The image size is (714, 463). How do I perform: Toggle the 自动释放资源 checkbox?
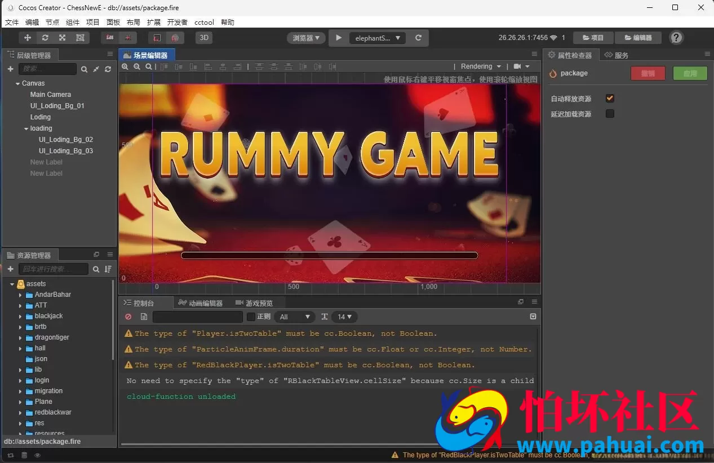click(x=610, y=99)
